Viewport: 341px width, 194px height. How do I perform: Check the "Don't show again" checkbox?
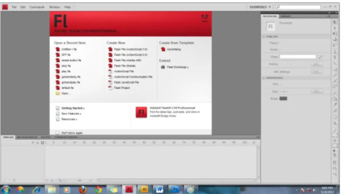pyautogui.click(x=58, y=133)
